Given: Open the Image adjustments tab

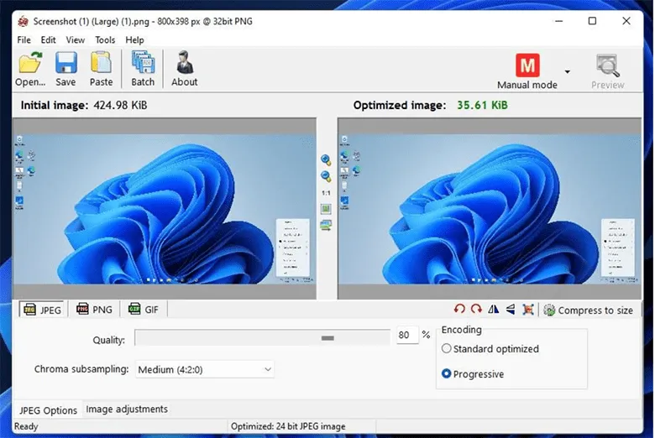Looking at the screenshot, I should (x=127, y=409).
